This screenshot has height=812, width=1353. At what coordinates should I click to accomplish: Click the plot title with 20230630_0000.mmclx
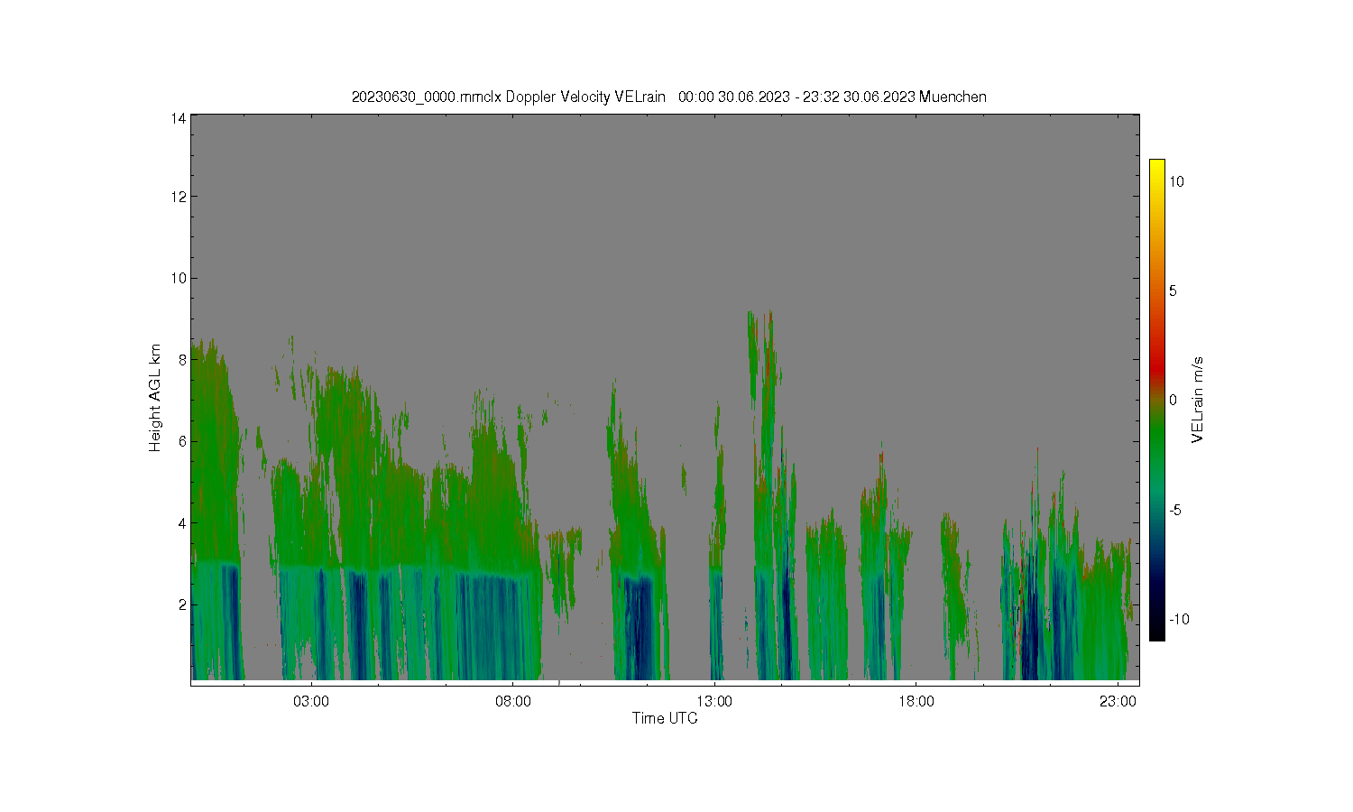point(668,97)
